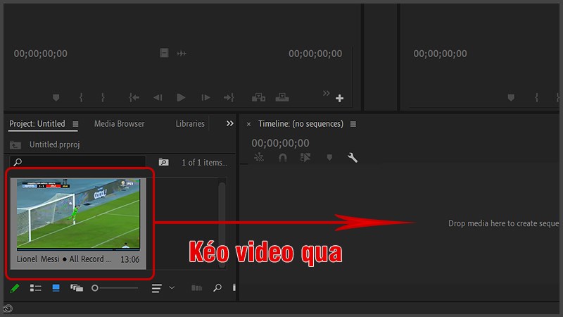563x317 pixels.
Task: Click Mark In bracket in Source monitor
Action: 81,98
